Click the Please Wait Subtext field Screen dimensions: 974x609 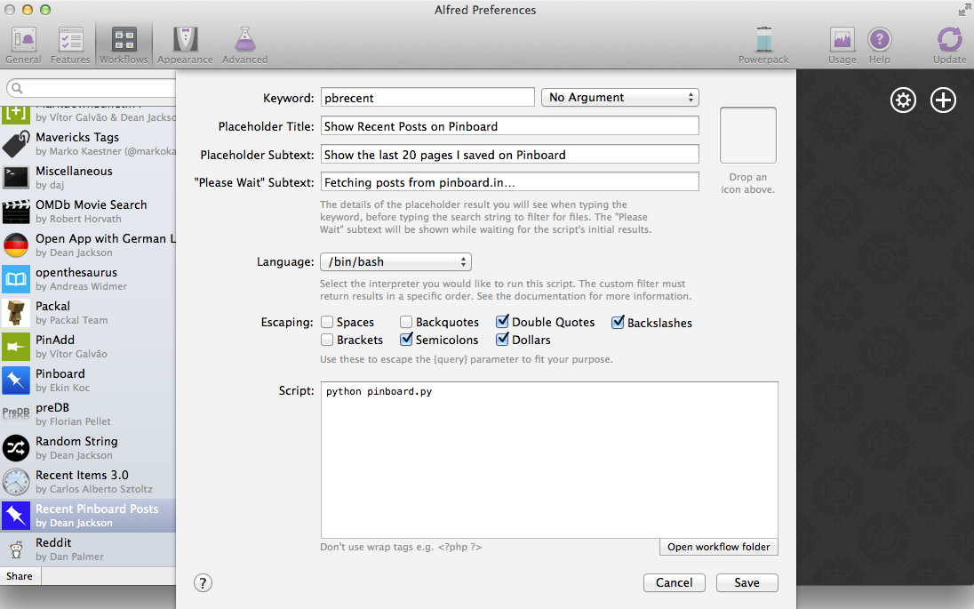[509, 182]
